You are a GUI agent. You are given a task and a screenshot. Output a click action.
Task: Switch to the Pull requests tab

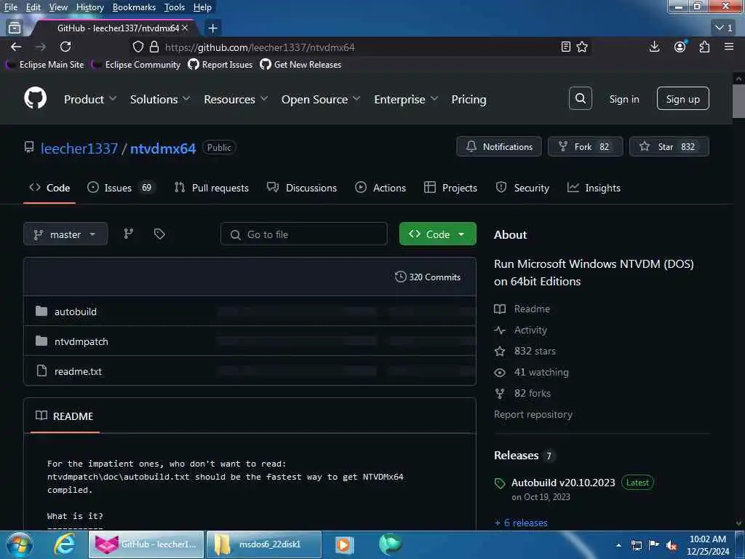point(211,188)
